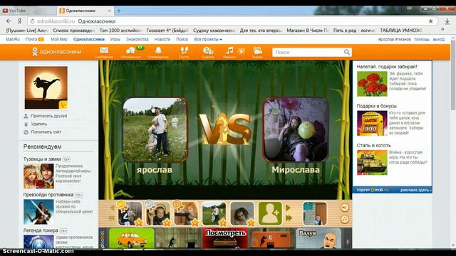
Task: Click the Мирослава opponent photo
Action: (296, 129)
